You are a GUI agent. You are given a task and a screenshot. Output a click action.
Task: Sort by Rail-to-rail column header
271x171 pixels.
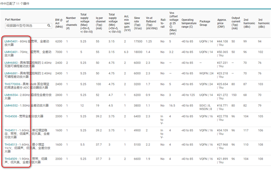tap(163, 23)
